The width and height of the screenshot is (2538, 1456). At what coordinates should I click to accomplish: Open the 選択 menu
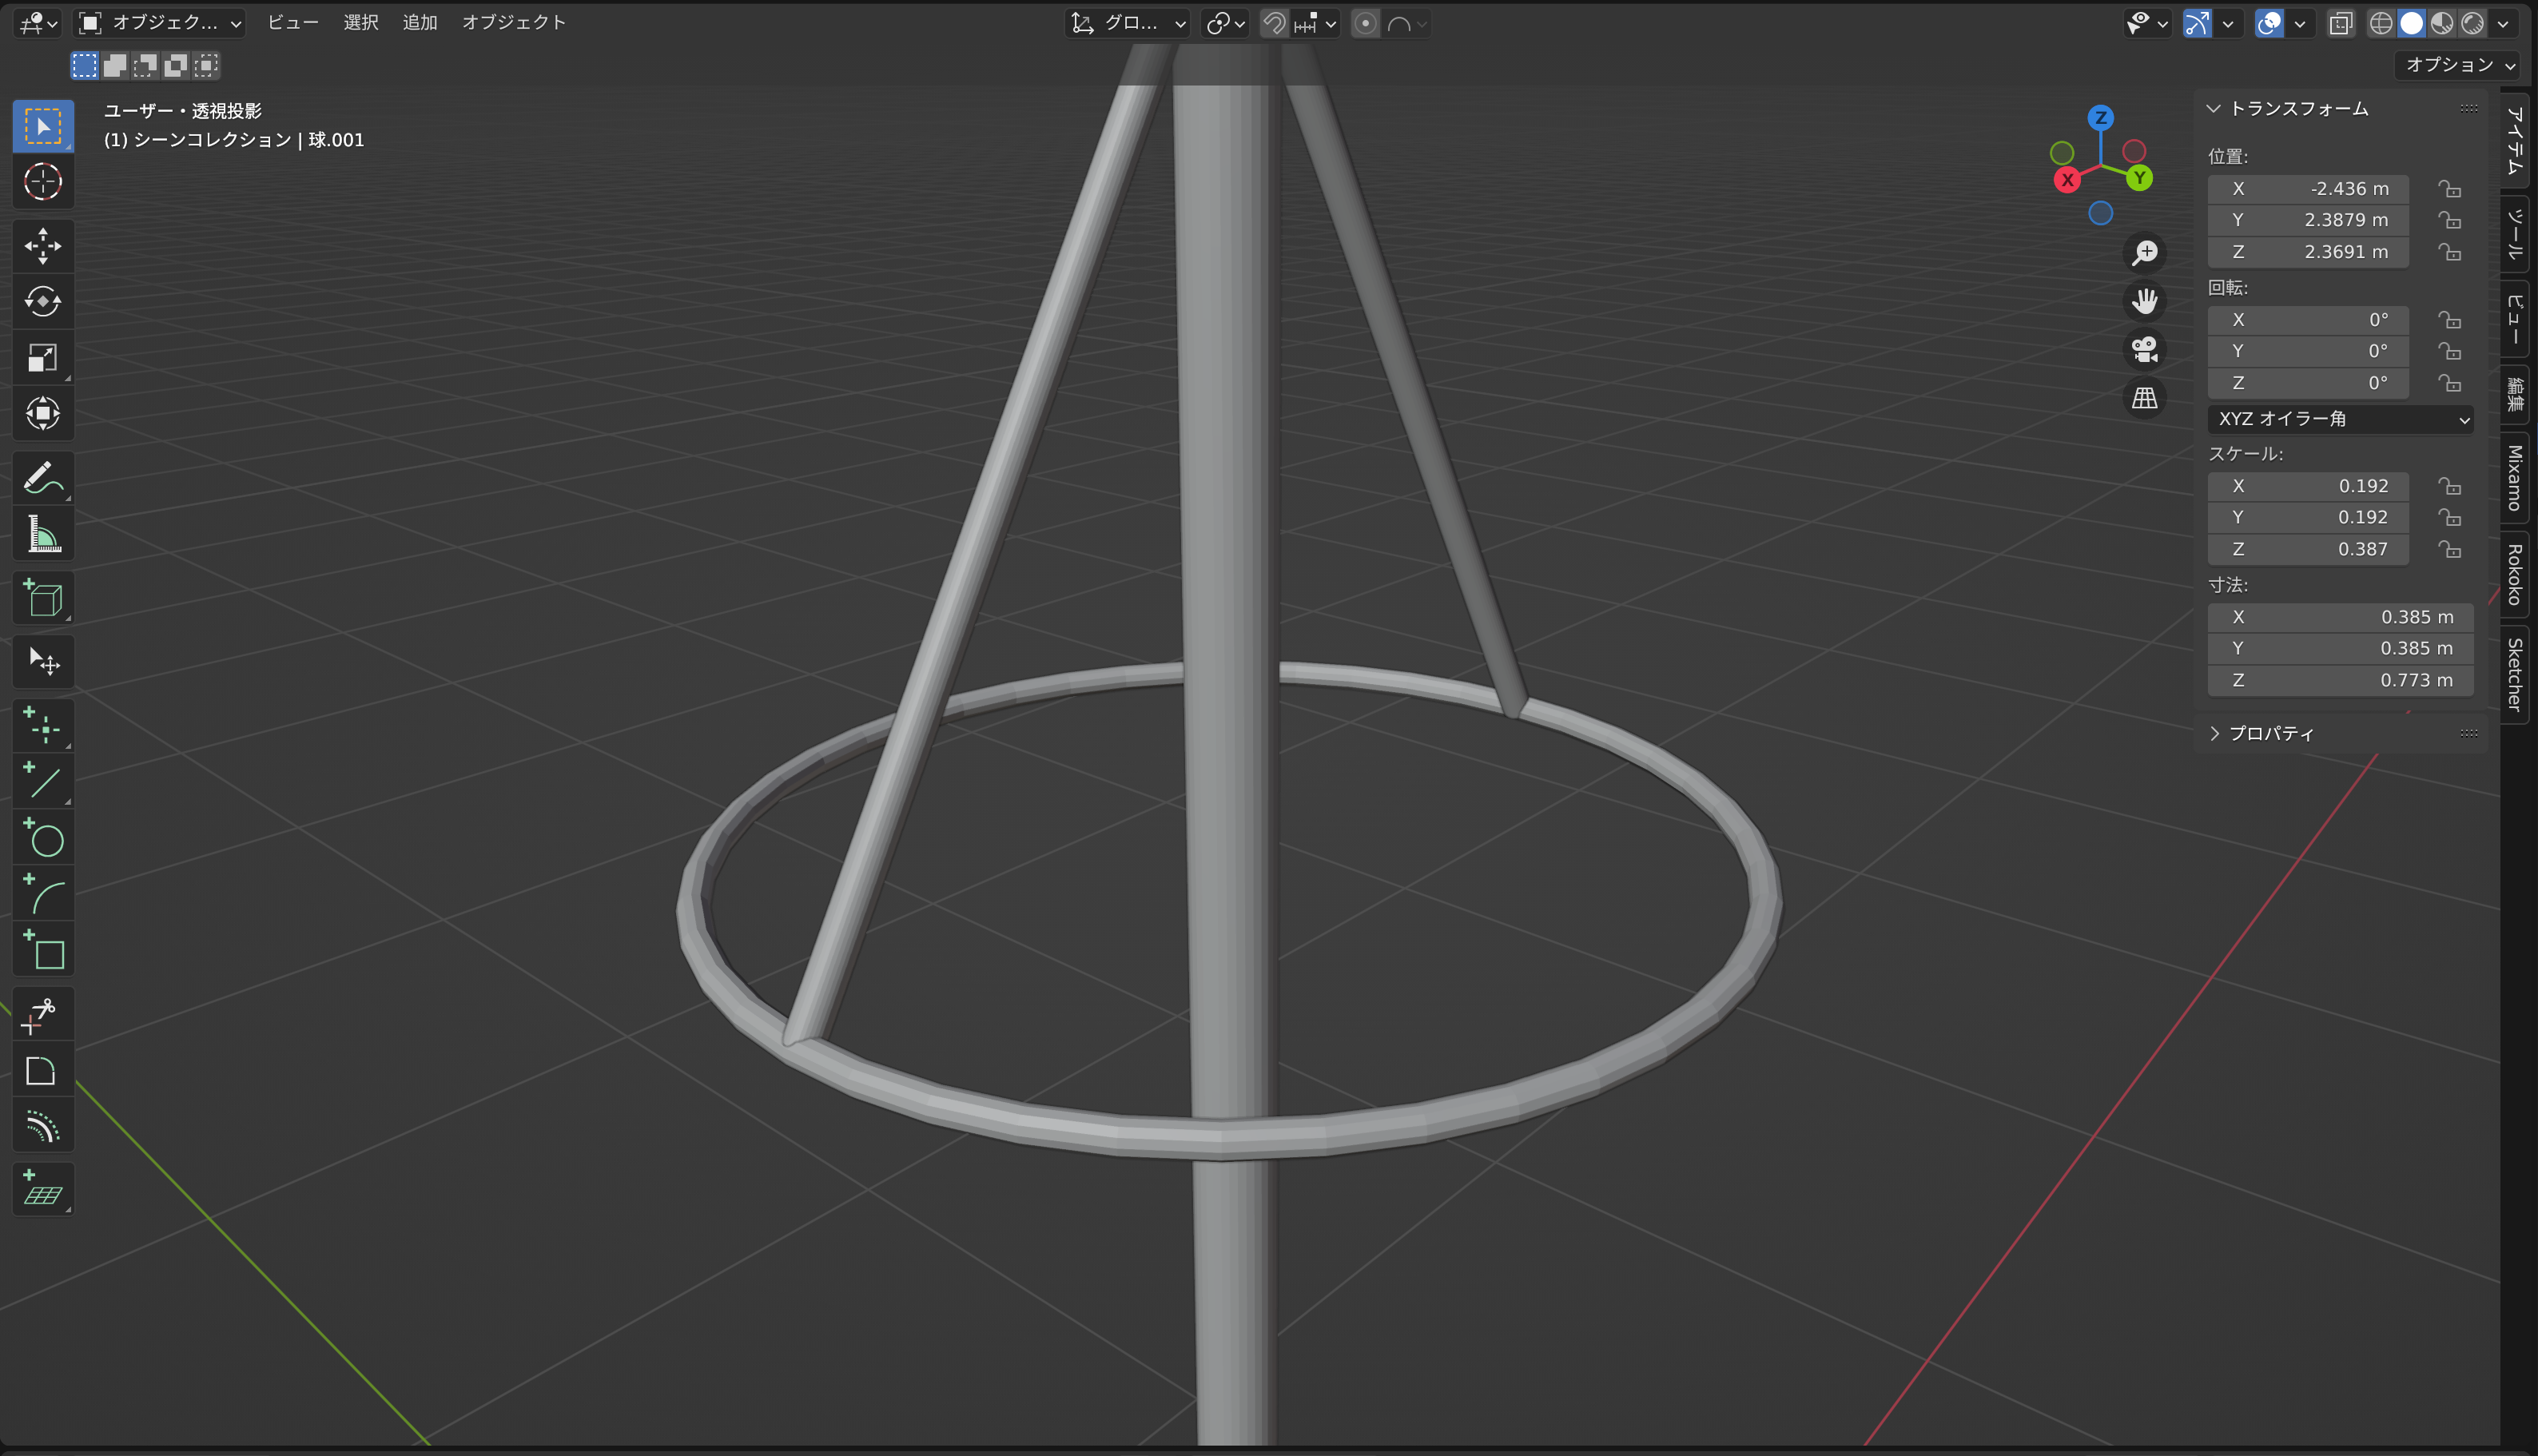tap(361, 22)
